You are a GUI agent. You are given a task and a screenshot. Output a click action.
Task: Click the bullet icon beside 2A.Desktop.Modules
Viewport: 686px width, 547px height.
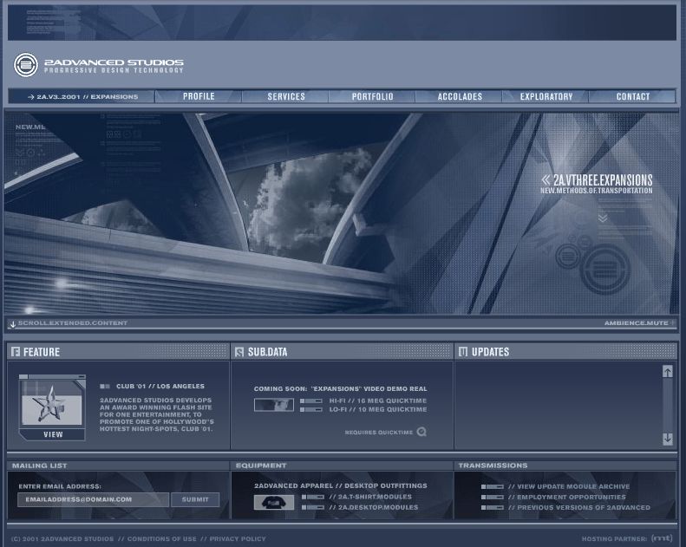pos(313,508)
